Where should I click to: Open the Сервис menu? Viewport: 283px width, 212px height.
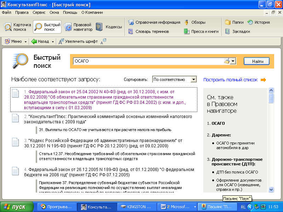(x=39, y=12)
